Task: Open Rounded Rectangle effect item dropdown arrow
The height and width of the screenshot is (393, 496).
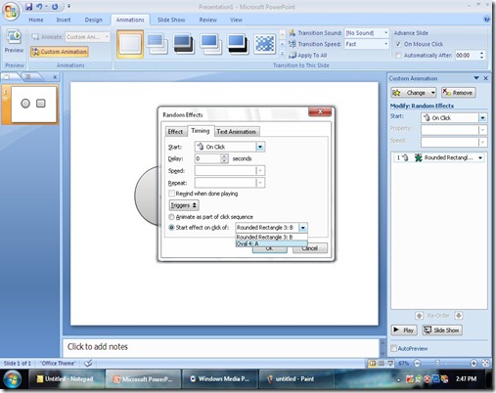Action: click(x=480, y=157)
